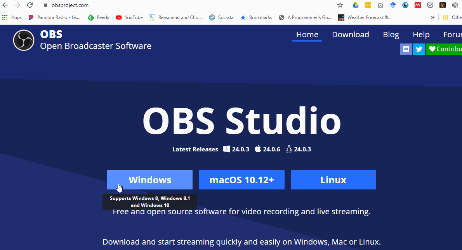Reload the page with the refresh icon
The width and height of the screenshot is (462, 250).
click(x=30, y=5)
